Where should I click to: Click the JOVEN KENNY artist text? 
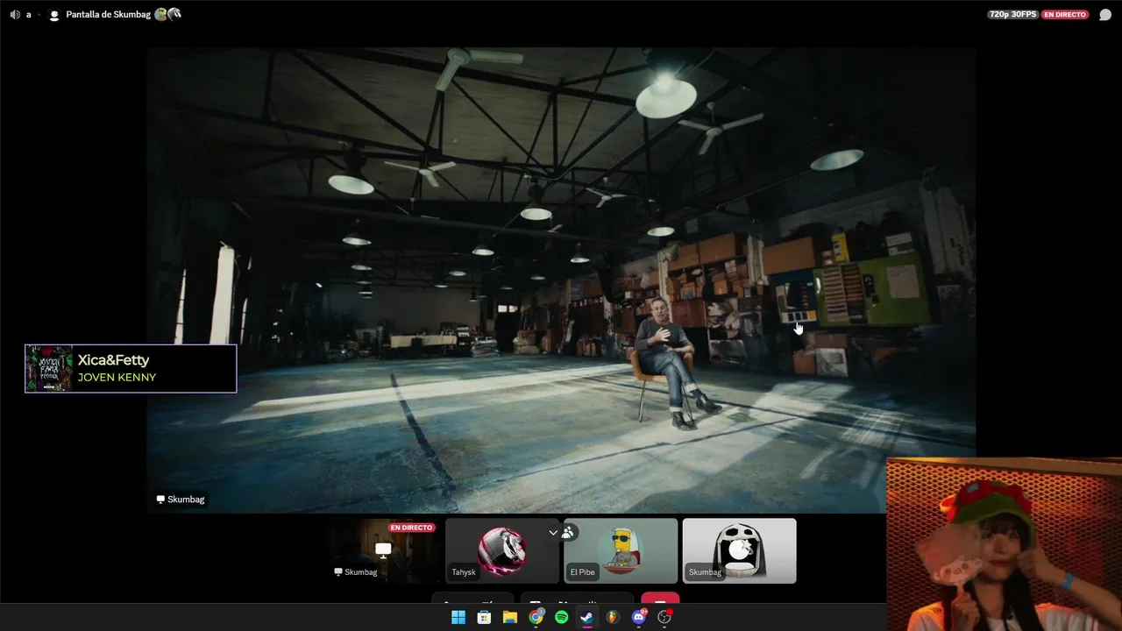117,378
